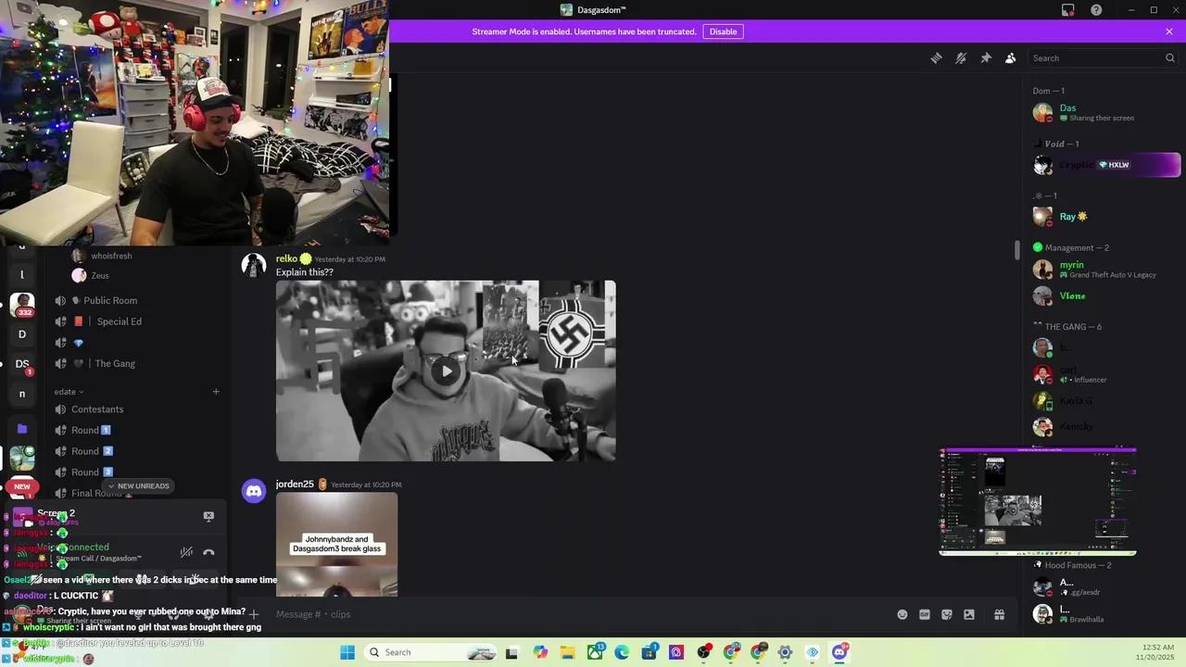1186x667 pixels.
Task: Click the Windows taskbar search box
Action: click(x=431, y=652)
